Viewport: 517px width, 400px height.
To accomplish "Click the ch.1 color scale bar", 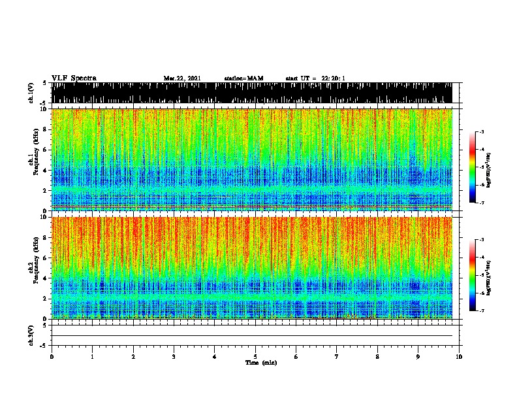I will click(x=473, y=167).
